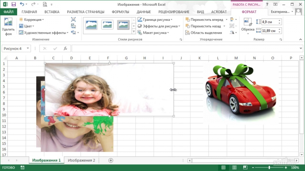The width and height of the screenshot is (305, 171).
Task: Click the Compress Pictures icon in Изменение group
Action: coord(73,19)
